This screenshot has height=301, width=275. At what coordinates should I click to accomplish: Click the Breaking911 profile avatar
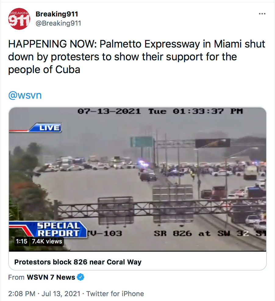(19, 19)
